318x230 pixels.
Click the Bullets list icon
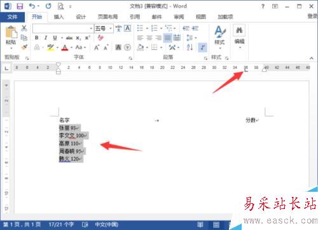pyautogui.click(x=140, y=28)
